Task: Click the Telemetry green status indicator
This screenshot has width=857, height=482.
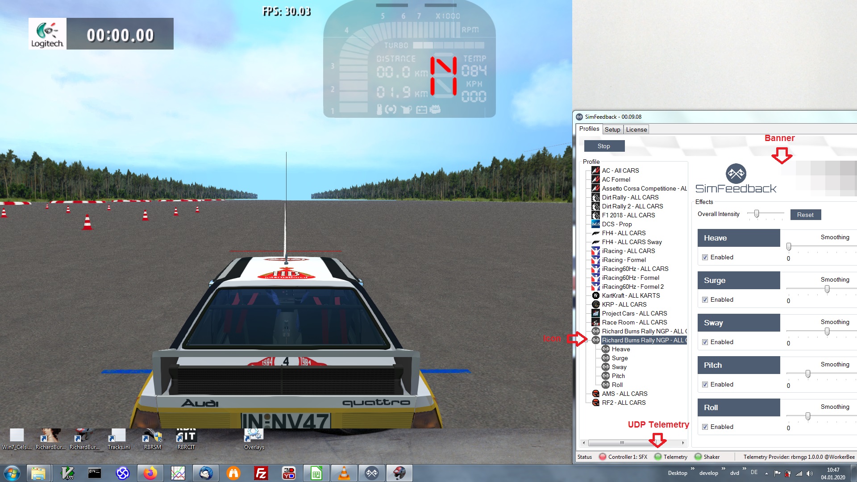Action: point(658,457)
